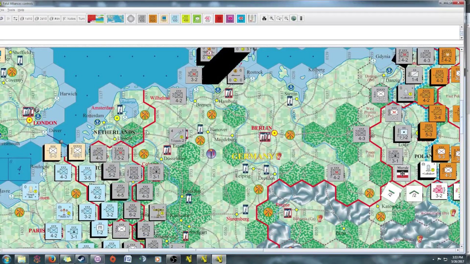Click the Kolberg city label

(x=317, y=70)
